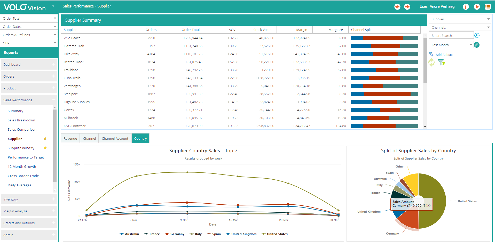Toggle favorite star next to Supplier
The image size is (495, 242).
coord(45,139)
